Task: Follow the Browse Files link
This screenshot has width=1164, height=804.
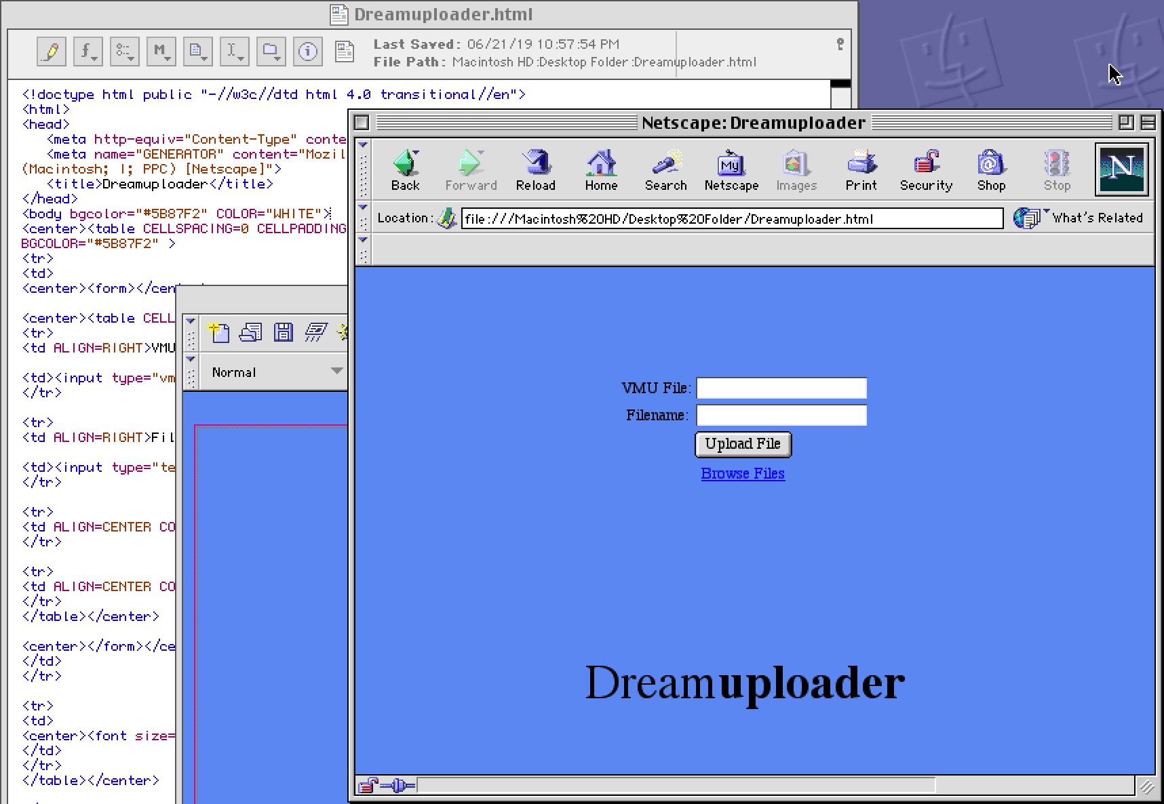Action: pyautogui.click(x=742, y=473)
